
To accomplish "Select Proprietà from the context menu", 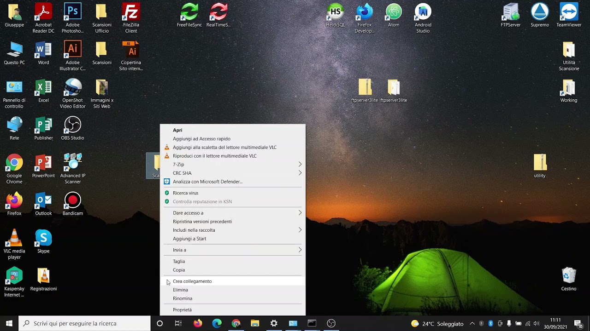I will point(232,310).
